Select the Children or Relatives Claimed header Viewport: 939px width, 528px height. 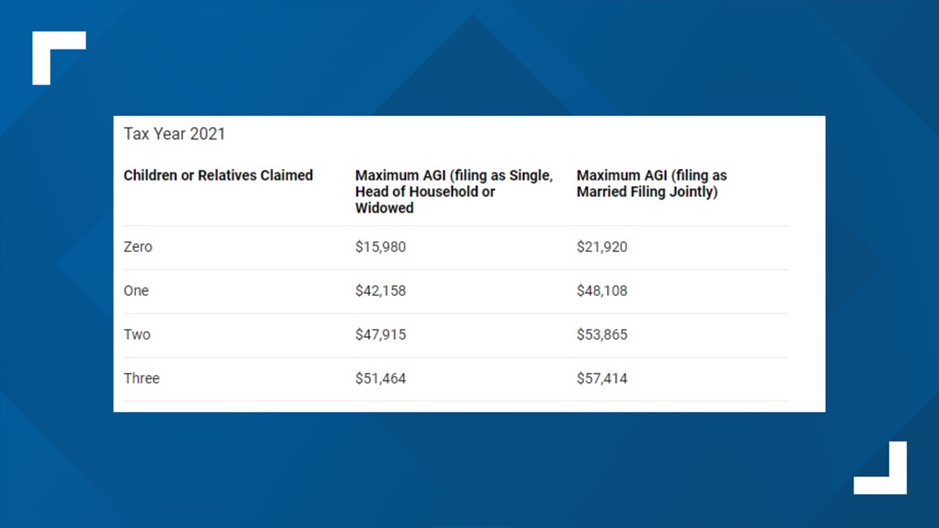218,175
